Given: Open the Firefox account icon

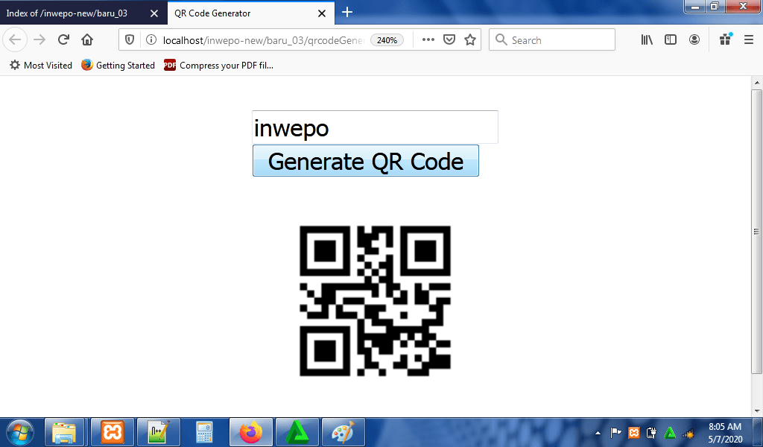Looking at the screenshot, I should tap(694, 40).
